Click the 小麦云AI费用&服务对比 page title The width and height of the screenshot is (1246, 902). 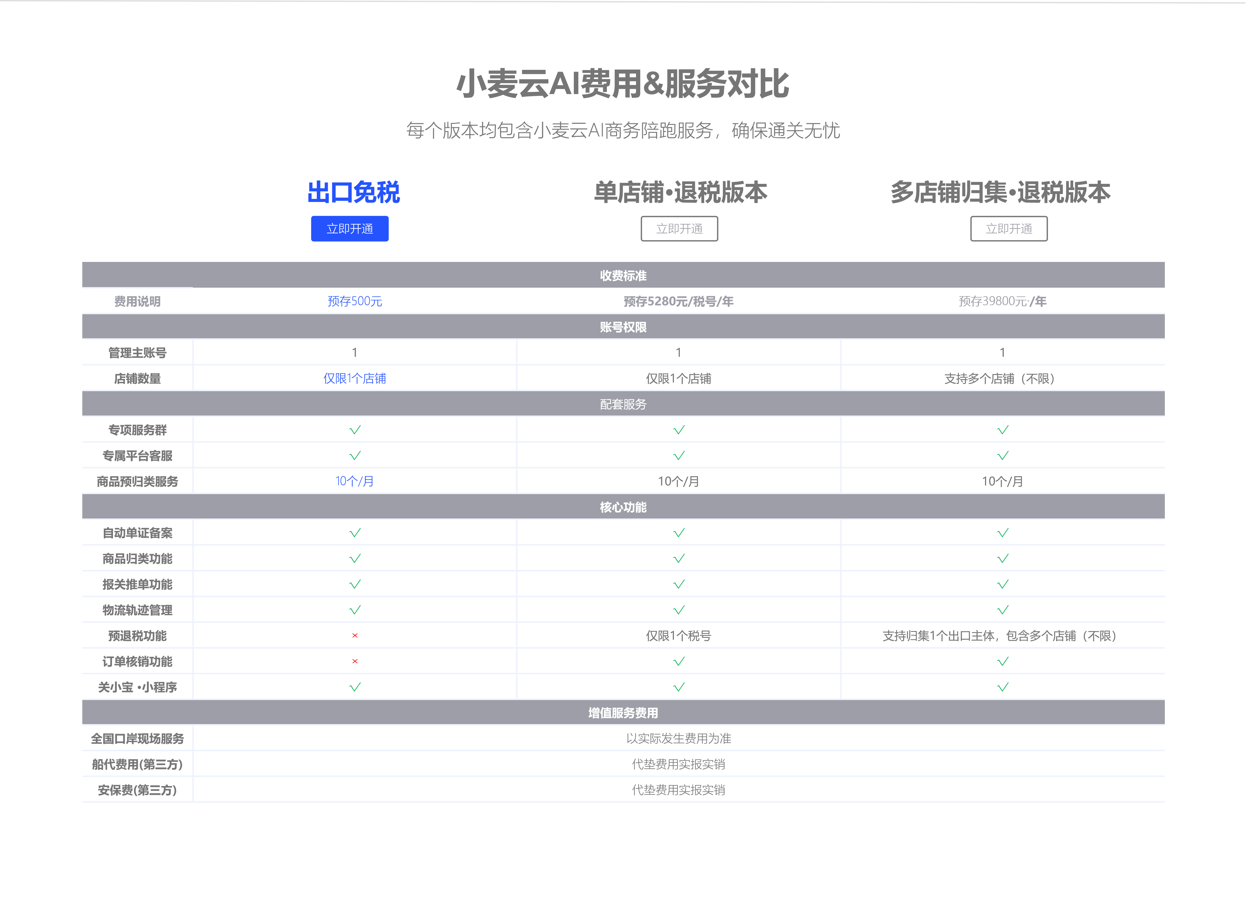coord(623,84)
